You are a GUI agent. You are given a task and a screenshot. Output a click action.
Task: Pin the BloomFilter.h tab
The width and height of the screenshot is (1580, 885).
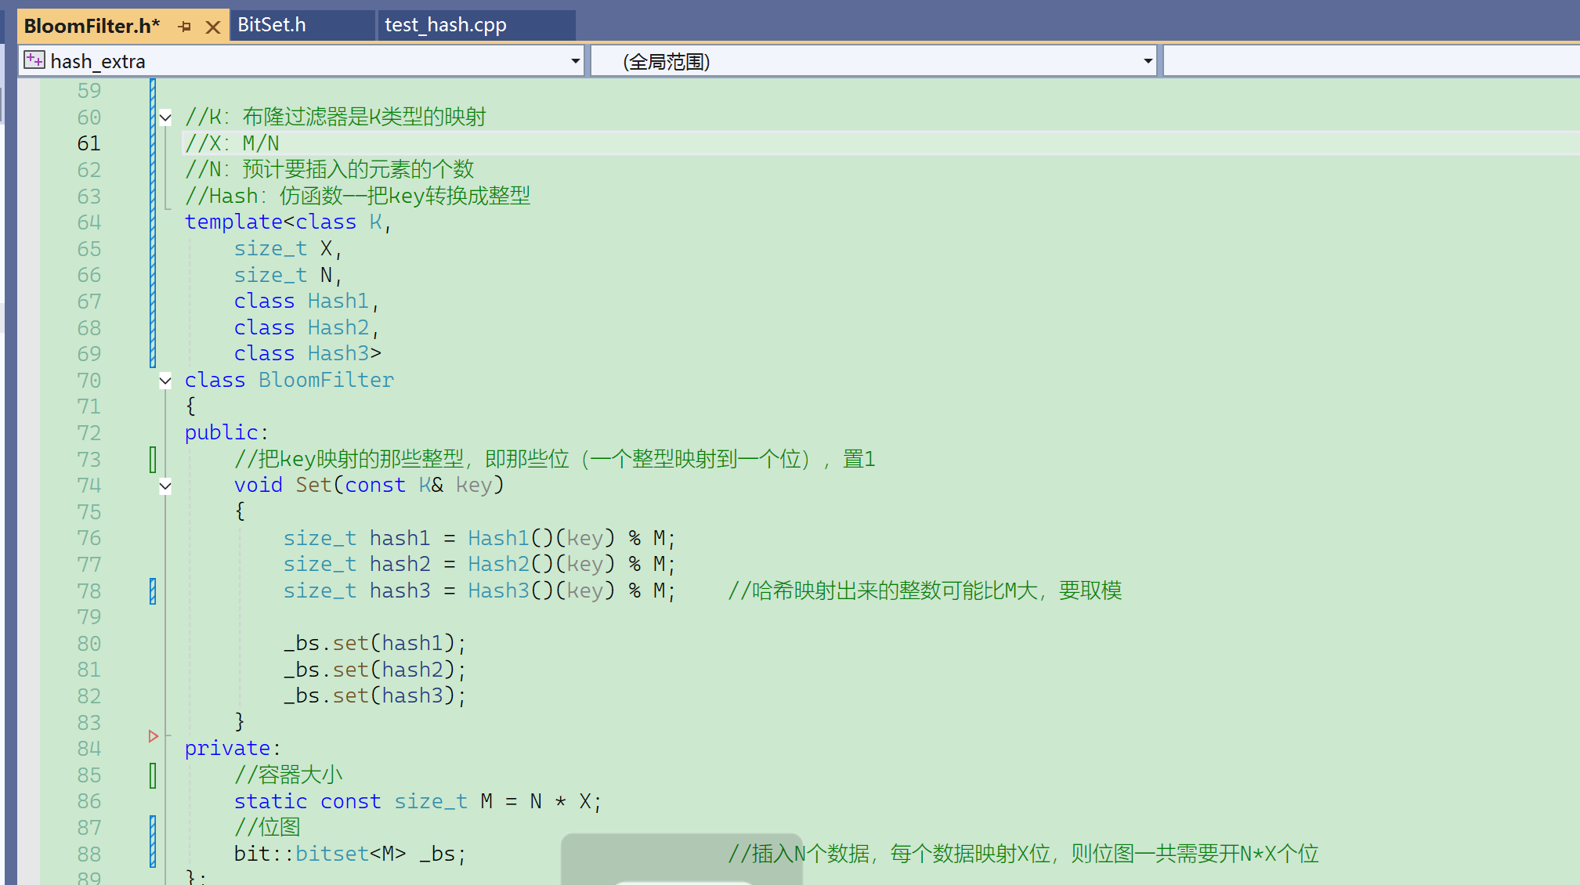click(x=185, y=27)
